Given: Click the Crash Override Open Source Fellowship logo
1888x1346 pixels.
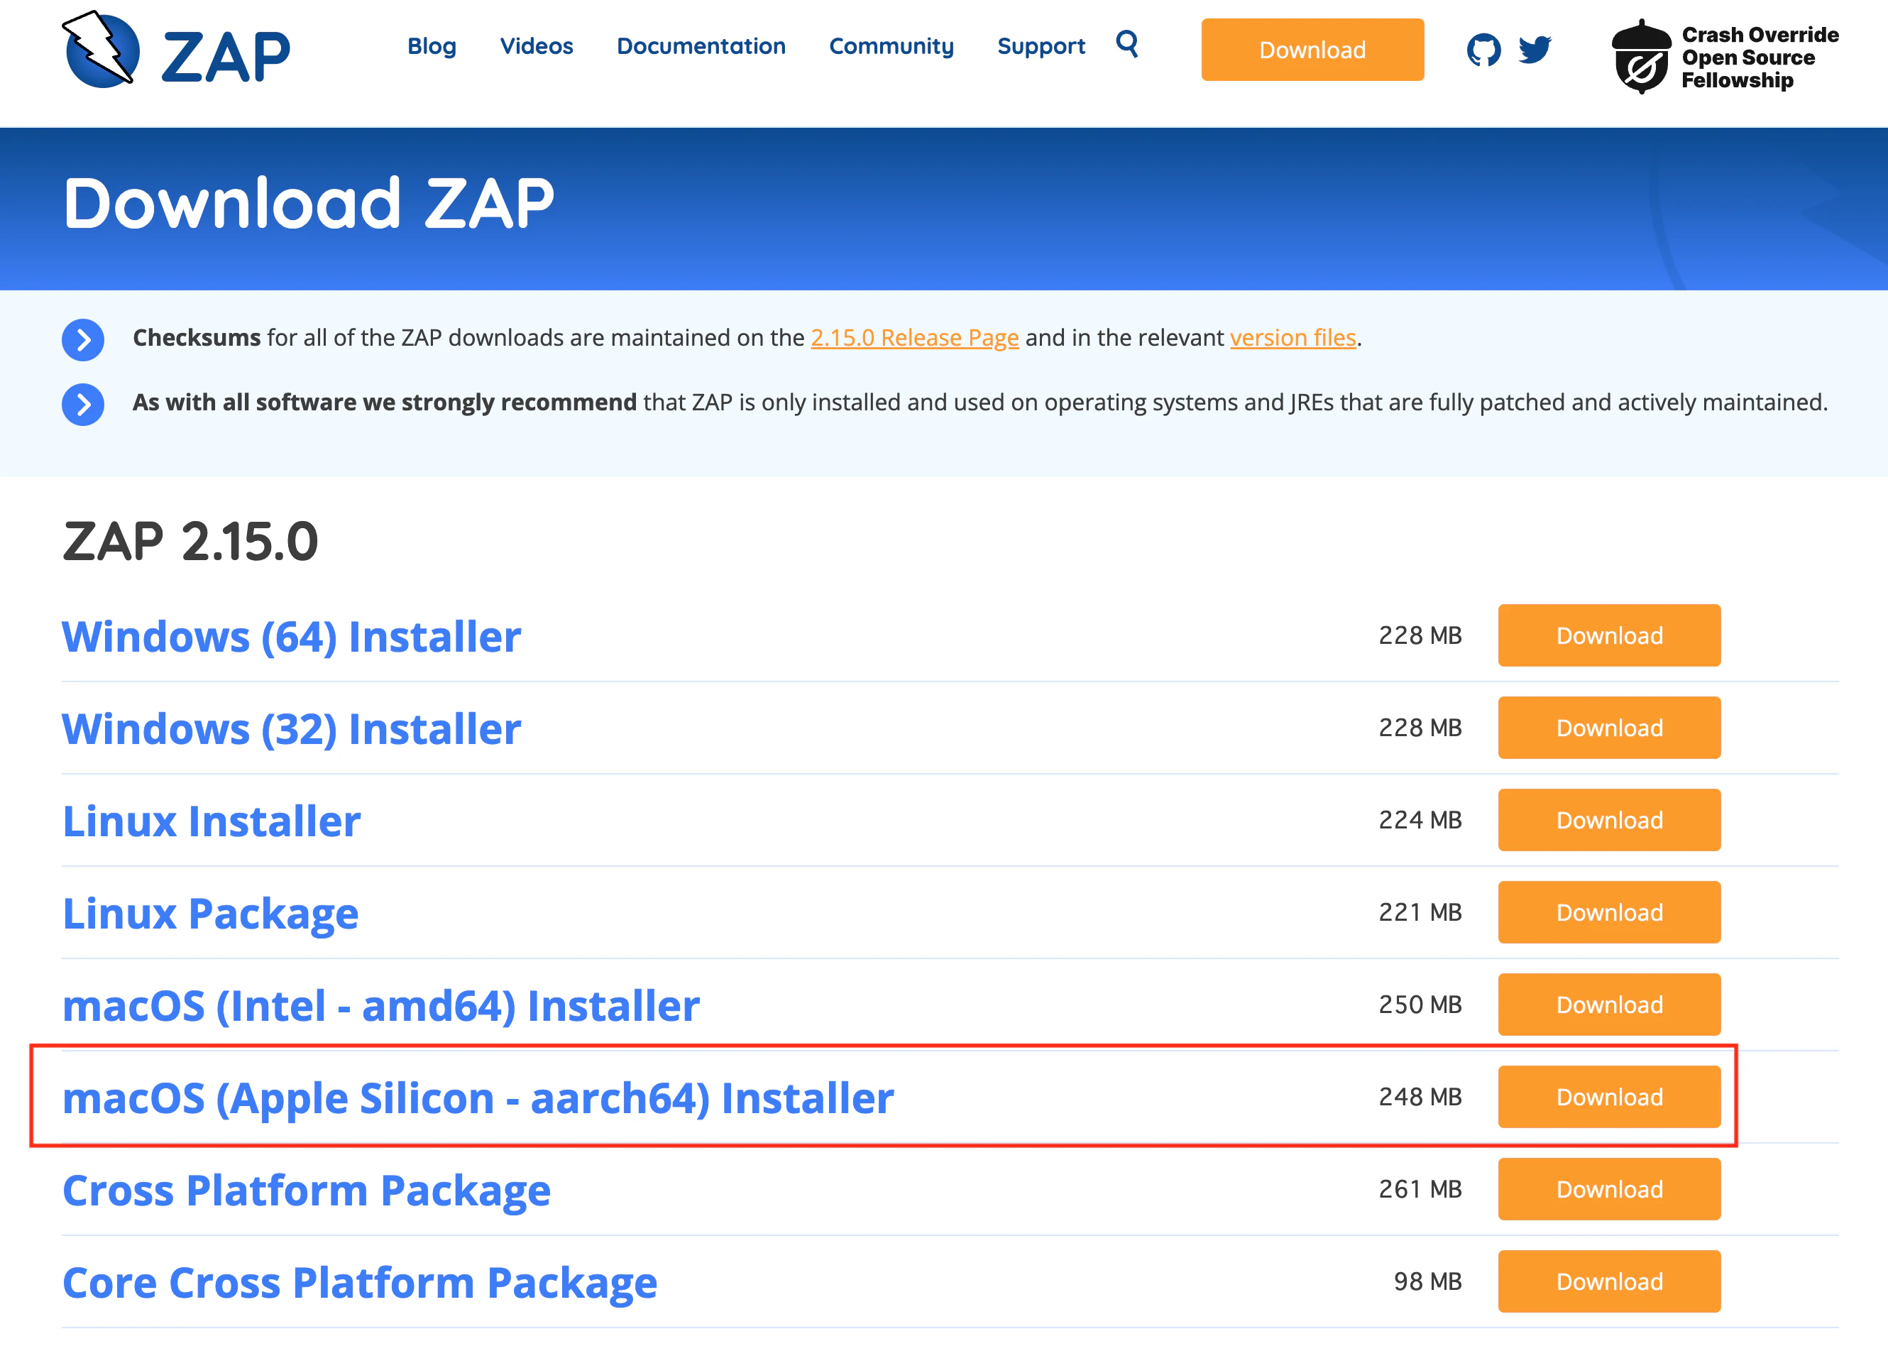Looking at the screenshot, I should (x=1723, y=56).
